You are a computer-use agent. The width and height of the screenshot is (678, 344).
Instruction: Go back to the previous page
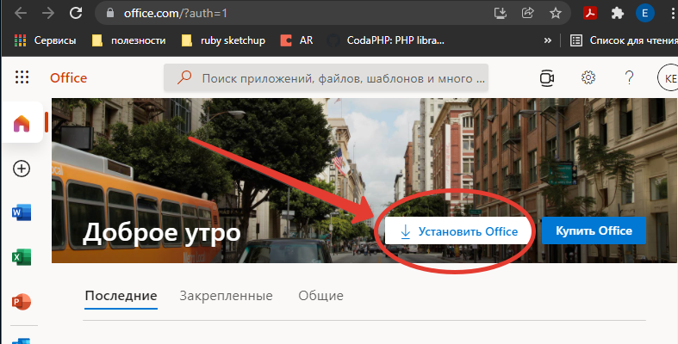21,14
